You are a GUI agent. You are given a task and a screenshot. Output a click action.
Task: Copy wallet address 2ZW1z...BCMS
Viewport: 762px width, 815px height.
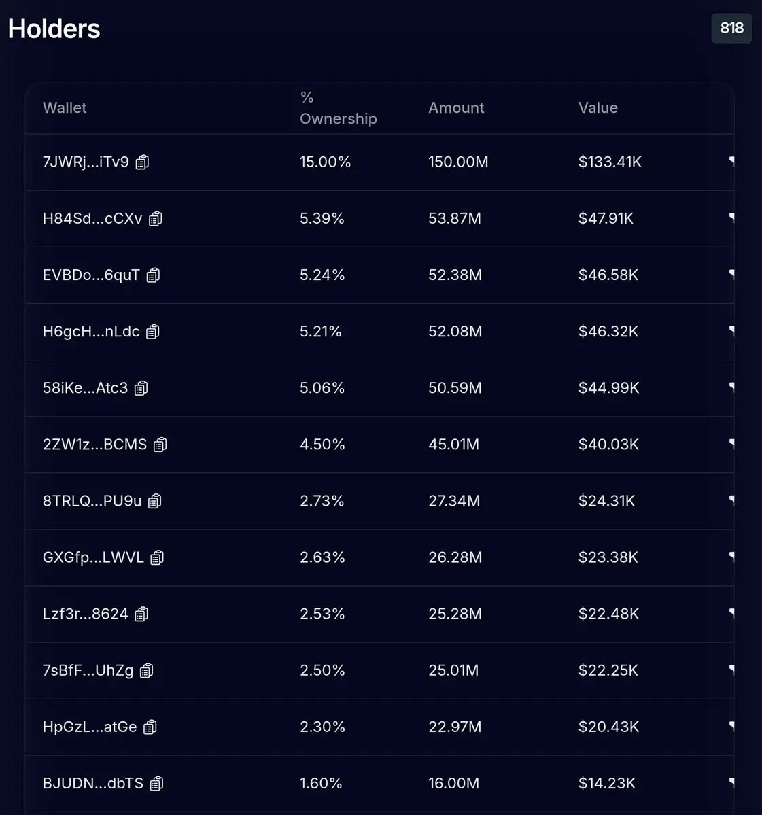click(160, 445)
